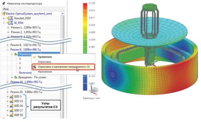Click the Post-processor Navigator panel icon
This screenshot has width=201, height=122.
click(4, 3)
